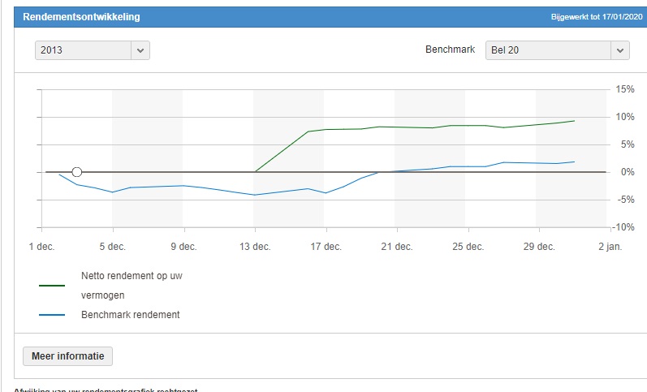Click the 10% label on the y-axis
This screenshot has height=392, width=647.
(623, 117)
